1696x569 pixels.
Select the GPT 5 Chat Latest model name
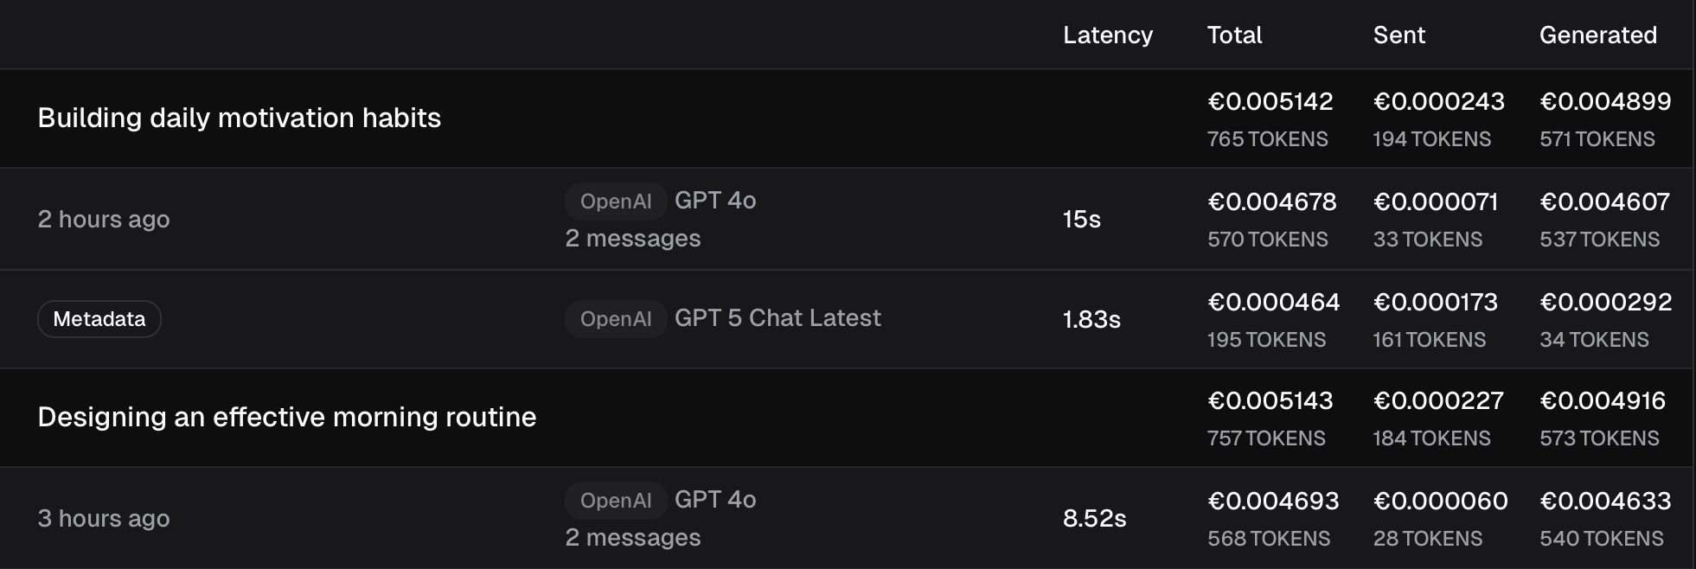[778, 318]
